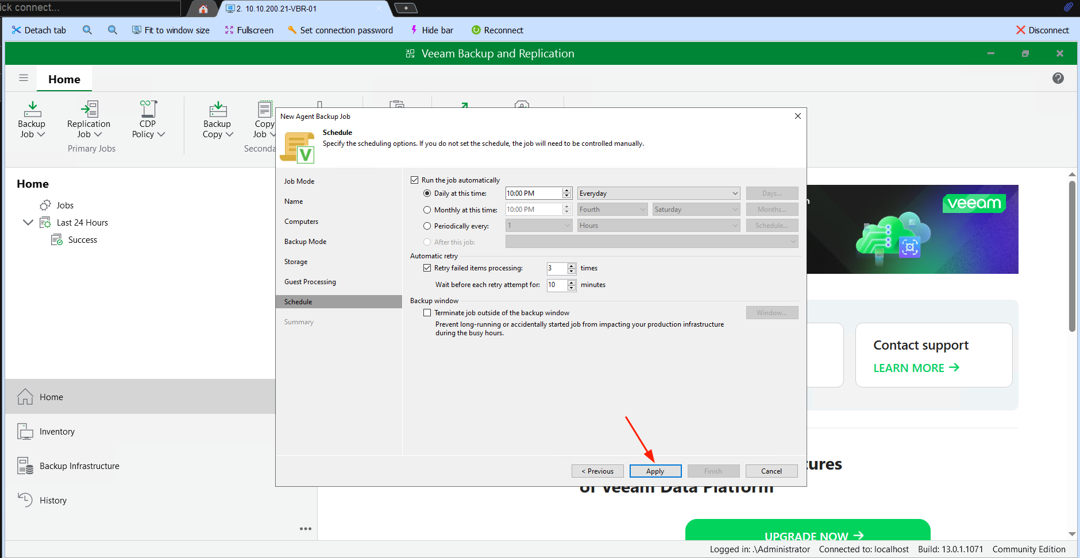Open the Replication Job ribbon icon
The width and height of the screenshot is (1080, 558).
coord(89,109)
